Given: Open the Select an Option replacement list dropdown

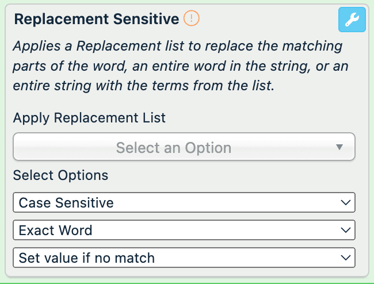Looking at the screenshot, I should (184, 147).
